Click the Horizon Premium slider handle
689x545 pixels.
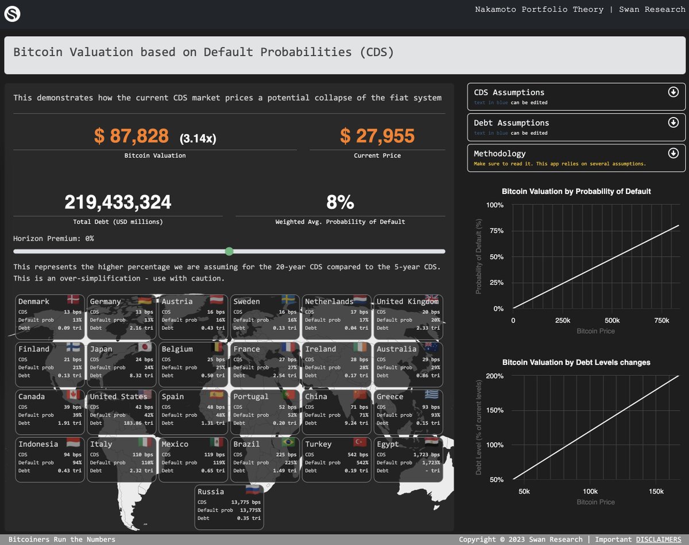point(229,251)
